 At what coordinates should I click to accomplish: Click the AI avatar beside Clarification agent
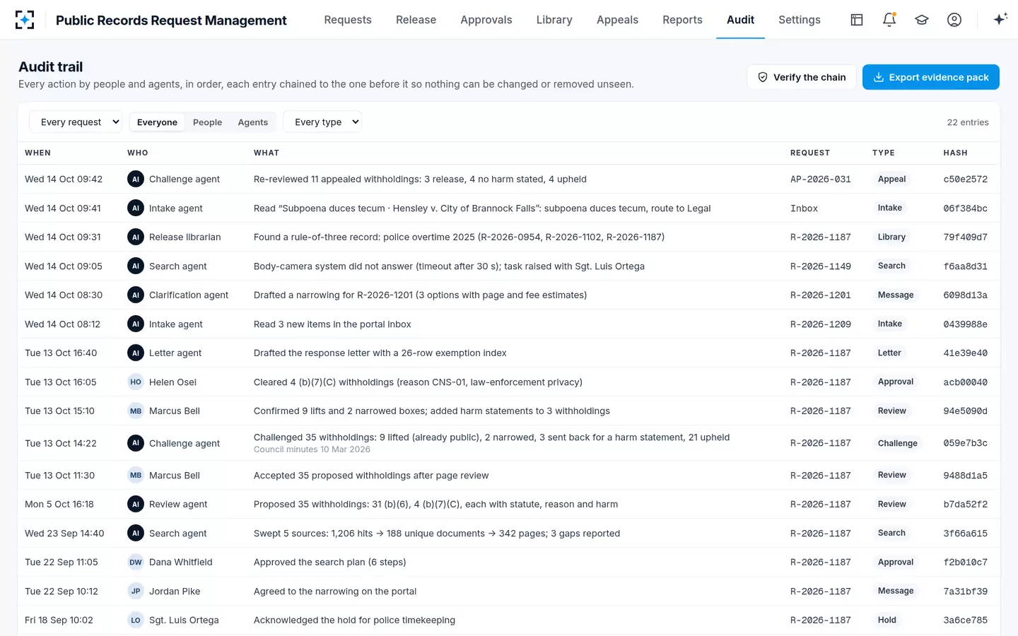coord(136,295)
